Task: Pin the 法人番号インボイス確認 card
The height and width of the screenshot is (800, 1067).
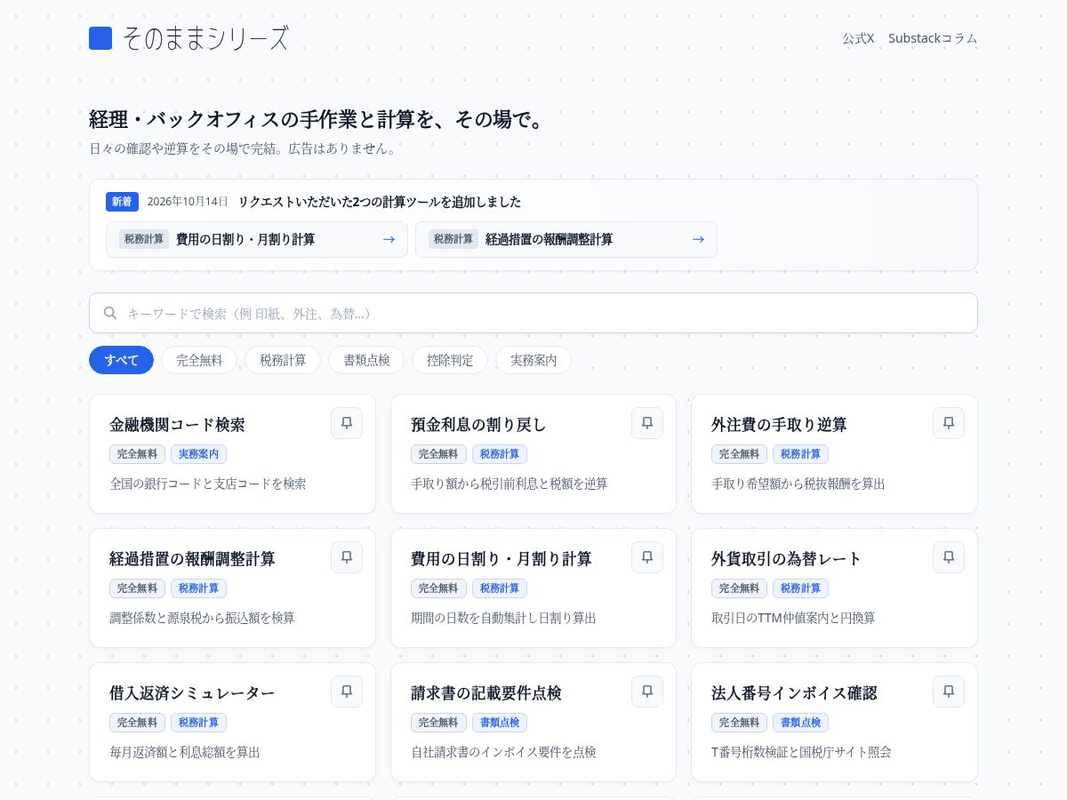Action: (949, 692)
